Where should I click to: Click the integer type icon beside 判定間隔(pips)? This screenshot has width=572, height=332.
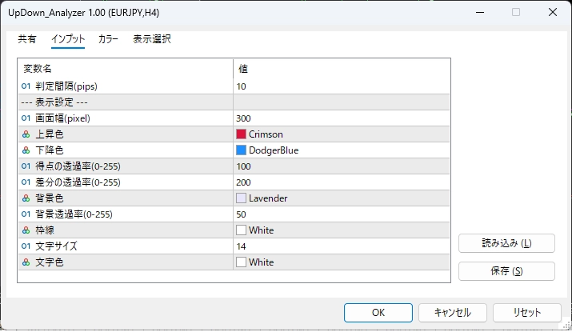pyautogui.click(x=26, y=86)
